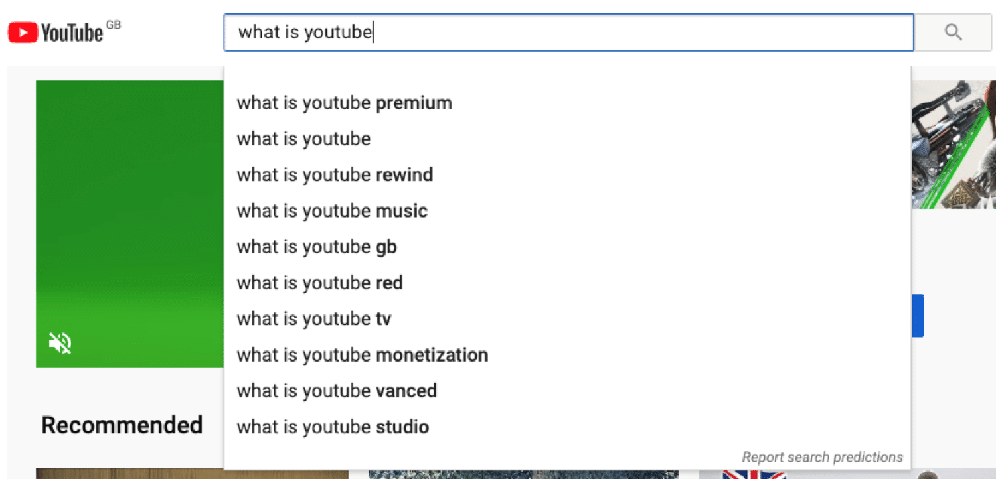
Task: Unmute the green autoplay ad
Action: tap(59, 343)
